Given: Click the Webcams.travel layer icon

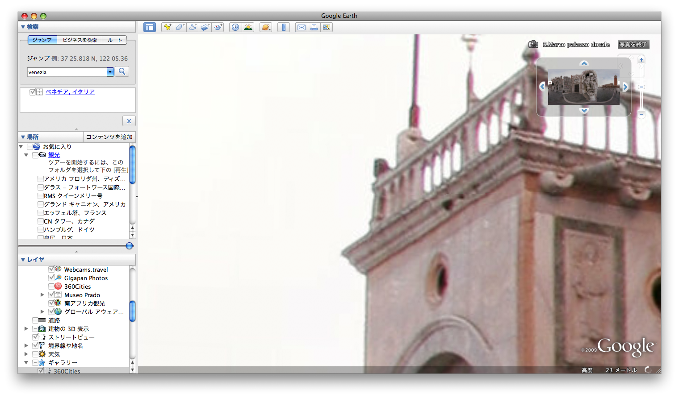Looking at the screenshot, I should [x=58, y=269].
